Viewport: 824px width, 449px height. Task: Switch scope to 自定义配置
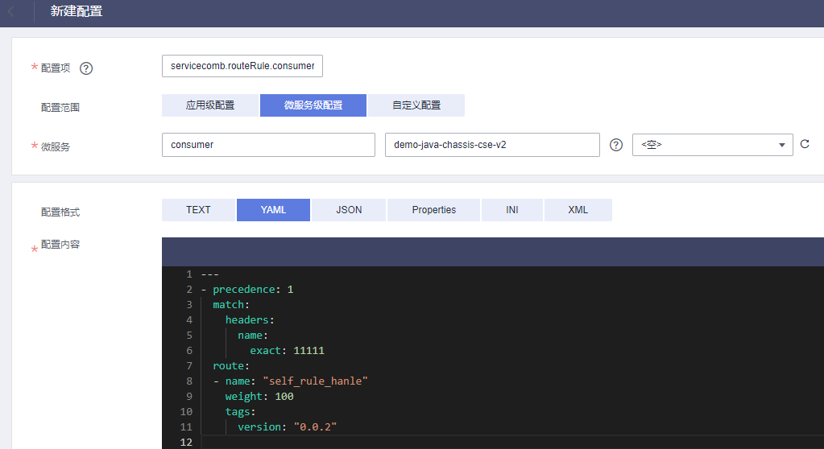[416, 105]
